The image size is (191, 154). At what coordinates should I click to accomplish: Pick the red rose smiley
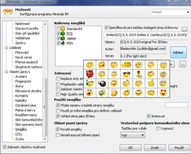(x=139, y=74)
